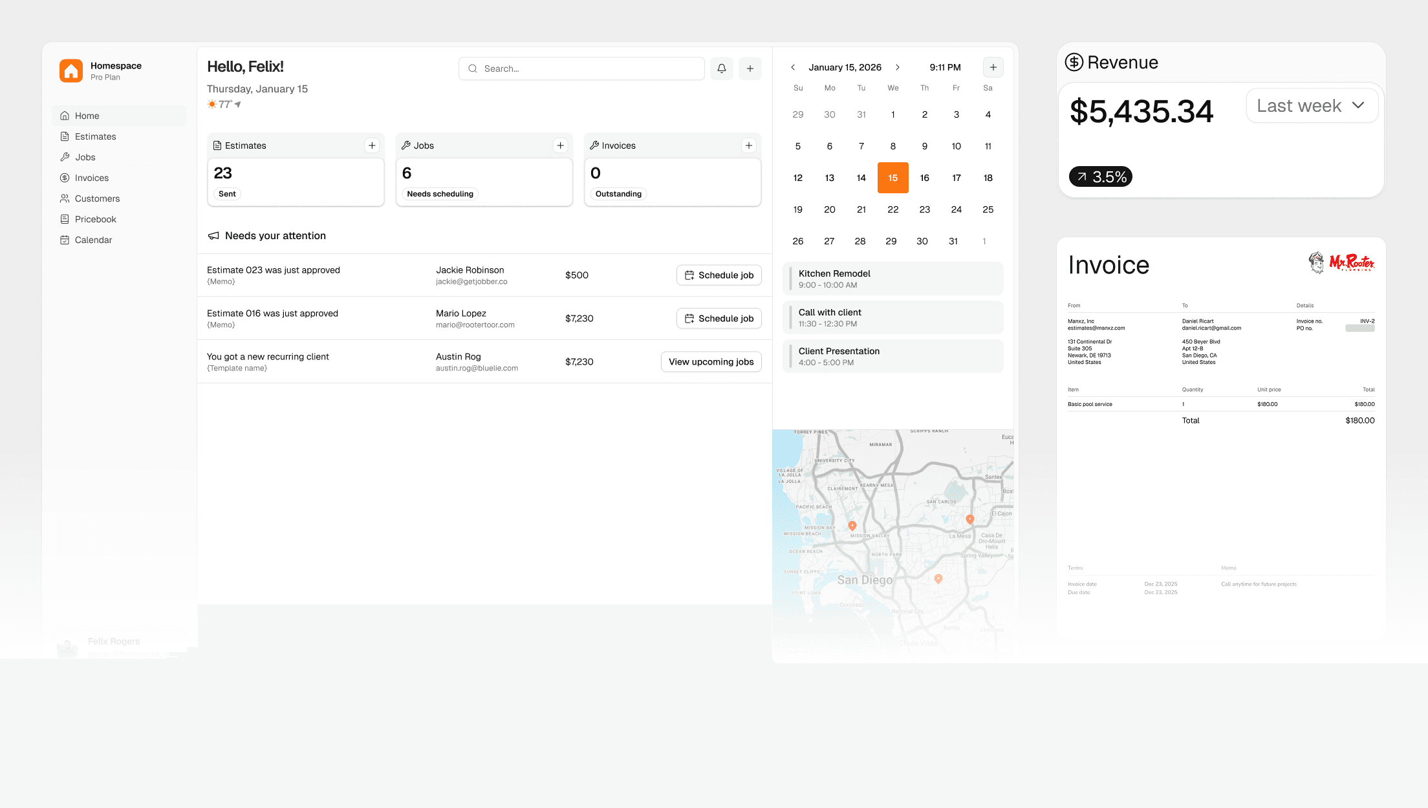Select the Customers icon in the sidebar
This screenshot has width=1428, height=808.
(x=65, y=198)
